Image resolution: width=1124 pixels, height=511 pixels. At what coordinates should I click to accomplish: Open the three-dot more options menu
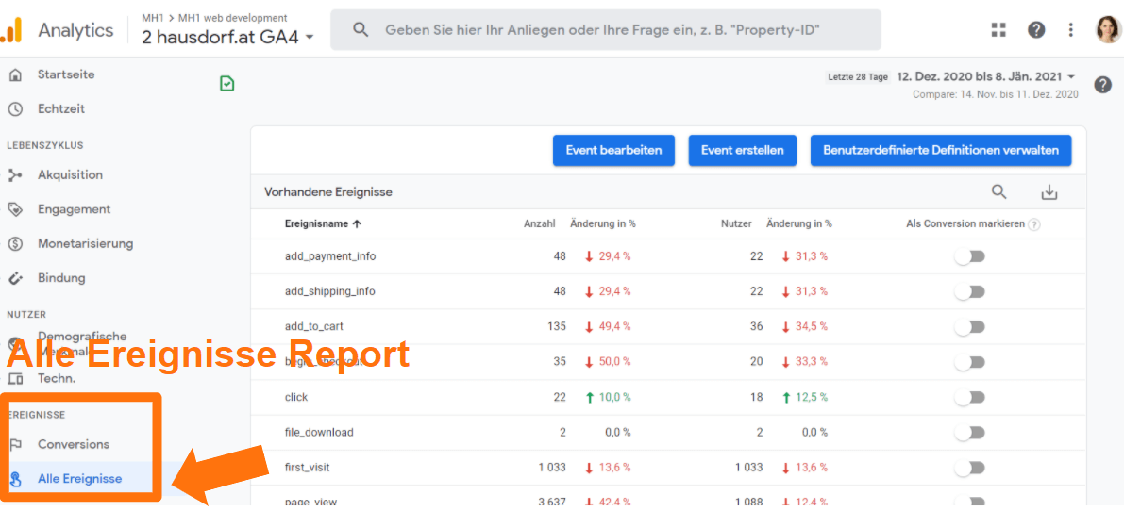coord(1071,29)
